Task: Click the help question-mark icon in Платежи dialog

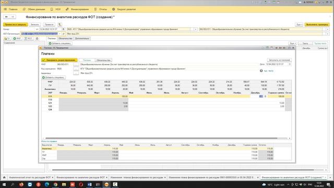Action: (261, 70)
